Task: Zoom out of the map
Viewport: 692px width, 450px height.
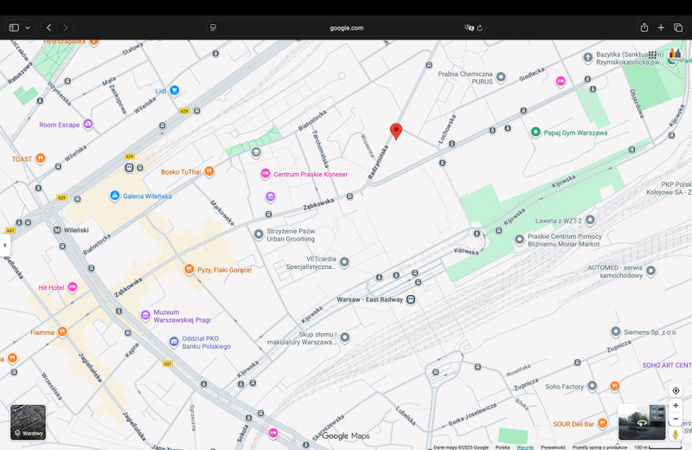Action: point(676,419)
